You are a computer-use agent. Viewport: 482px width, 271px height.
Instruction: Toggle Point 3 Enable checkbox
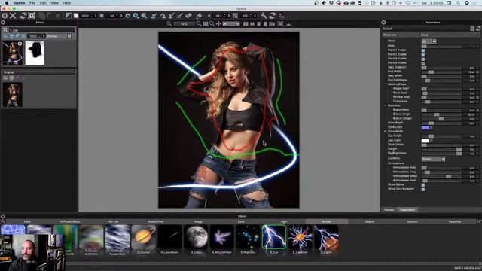(423, 59)
